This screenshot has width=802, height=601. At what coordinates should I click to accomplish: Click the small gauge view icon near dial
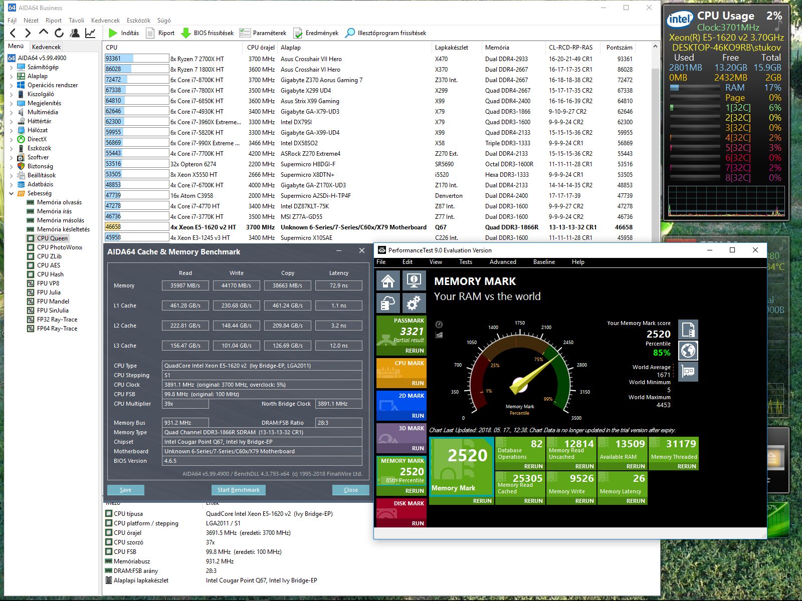tap(439, 325)
